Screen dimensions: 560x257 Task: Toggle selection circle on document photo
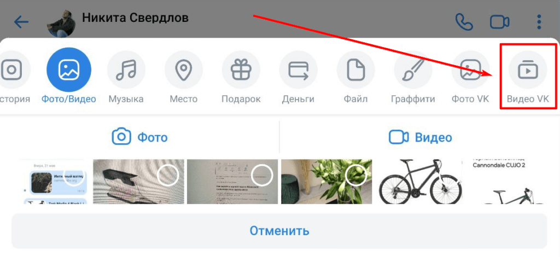click(262, 175)
